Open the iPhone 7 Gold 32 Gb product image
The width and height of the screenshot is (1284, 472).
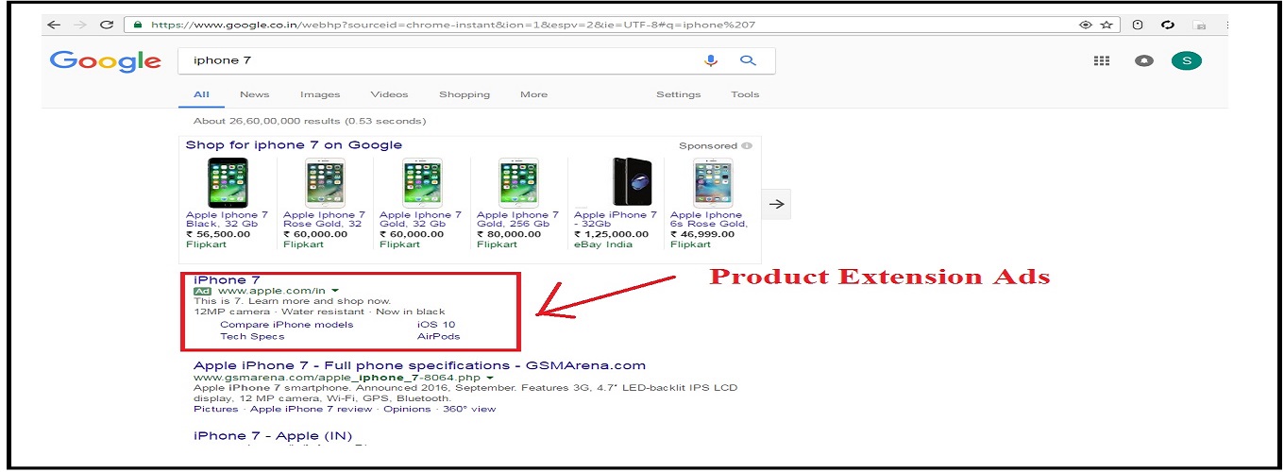[422, 182]
